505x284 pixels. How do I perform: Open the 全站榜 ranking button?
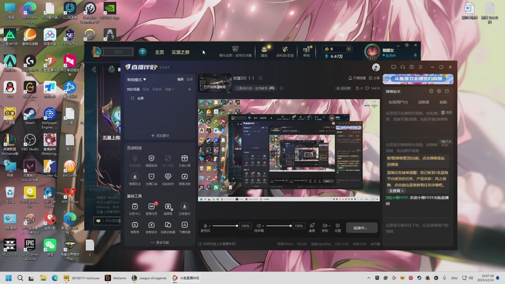[x=343, y=88]
